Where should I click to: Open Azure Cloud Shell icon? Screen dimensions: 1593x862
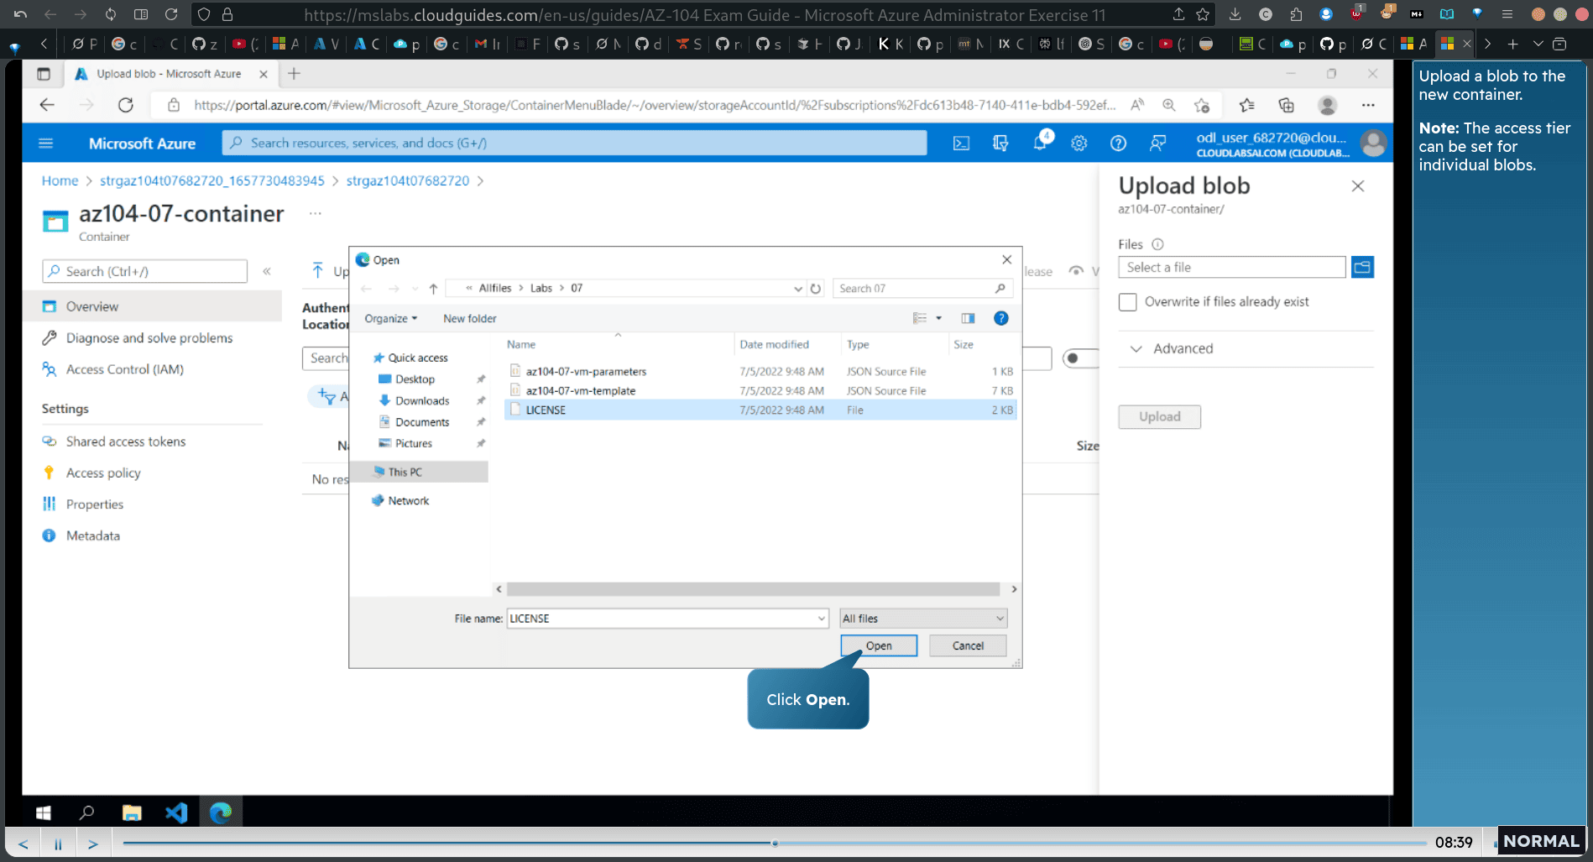pos(961,144)
